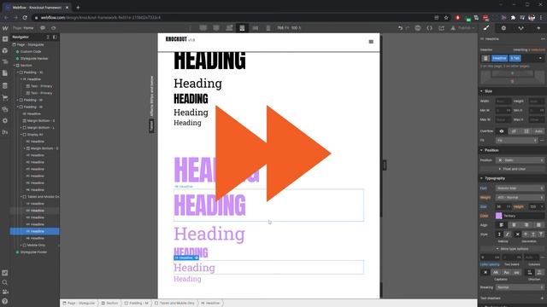
Task: Click Page: Styleguide in bottom breadcrumb
Action: 79,304
